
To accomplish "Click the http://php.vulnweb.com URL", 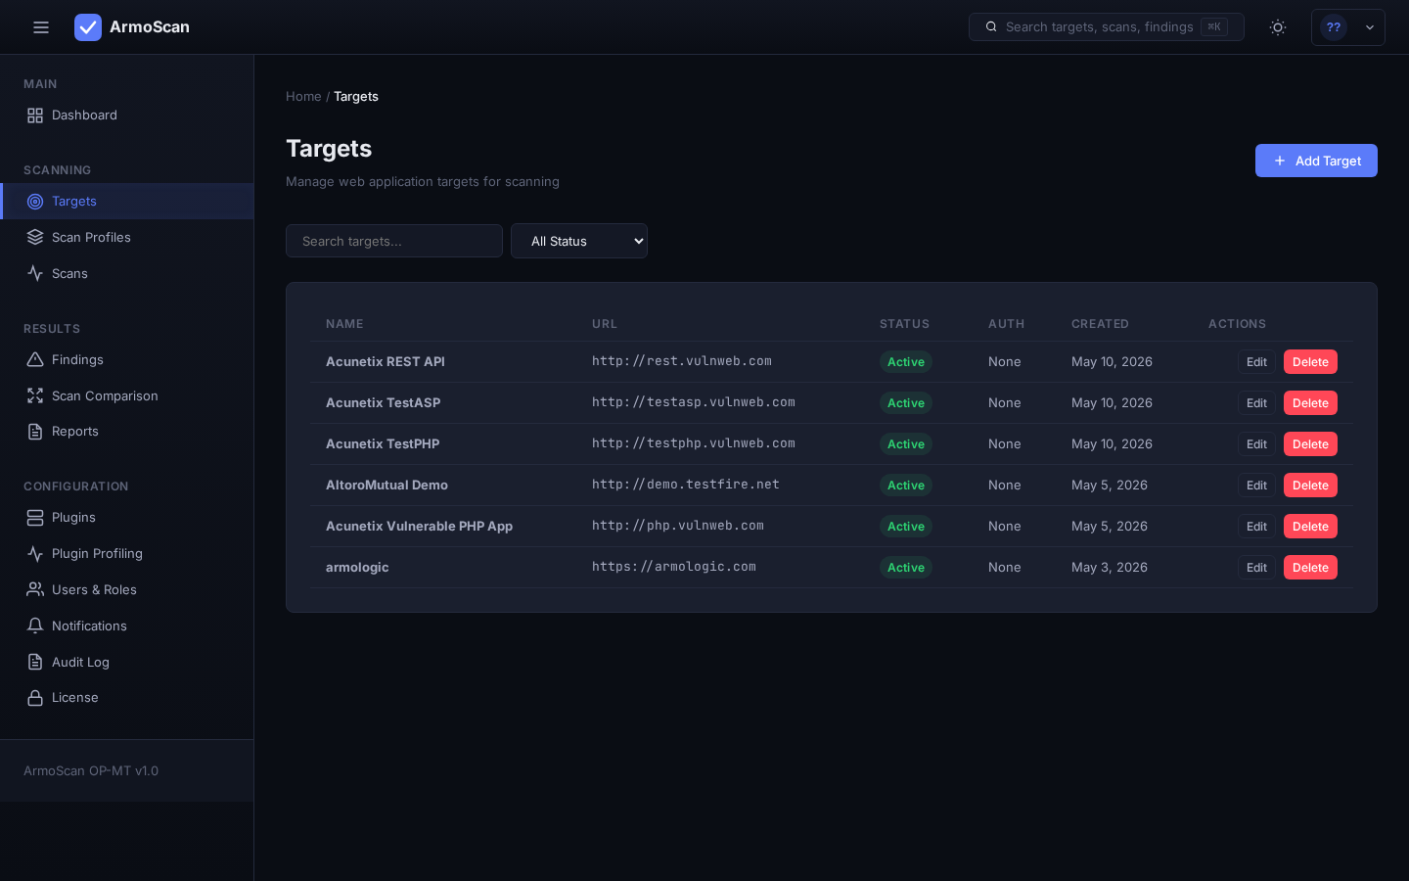I will (678, 526).
